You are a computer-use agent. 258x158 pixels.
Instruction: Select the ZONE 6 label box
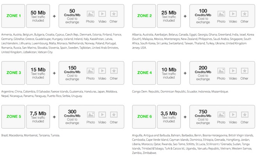tap(145, 116)
